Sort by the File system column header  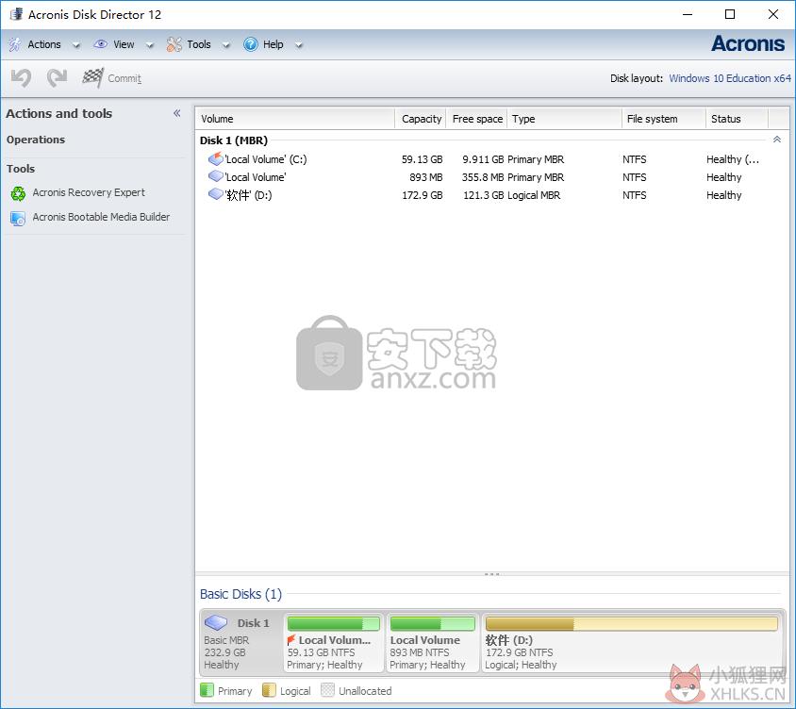[x=664, y=119]
